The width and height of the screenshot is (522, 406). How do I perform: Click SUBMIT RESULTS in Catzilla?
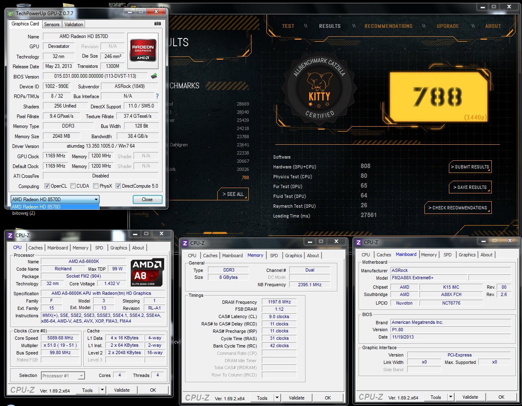coord(470,167)
